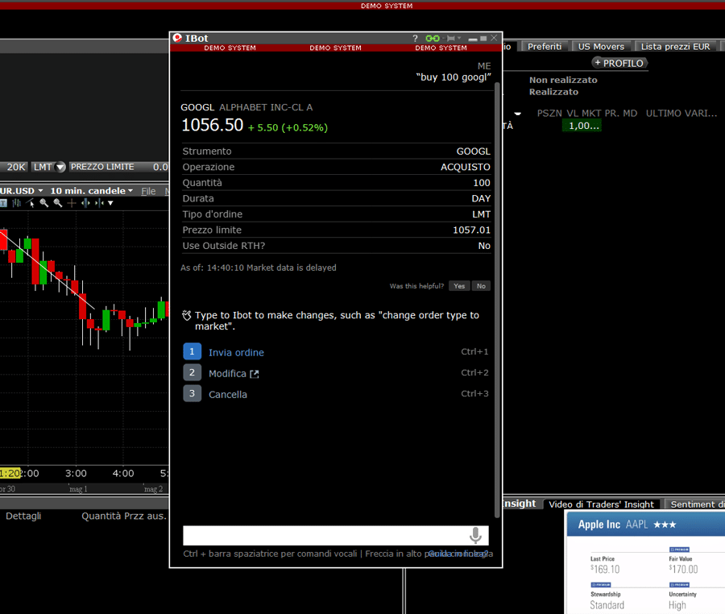Enable the crosshair tool in chart toolbar
The height and width of the screenshot is (614, 725).
point(72,203)
